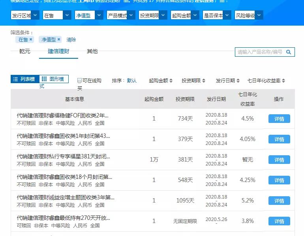Switch to the 乾元 tab
Viewport: 304px width, 236px height.
25,52
